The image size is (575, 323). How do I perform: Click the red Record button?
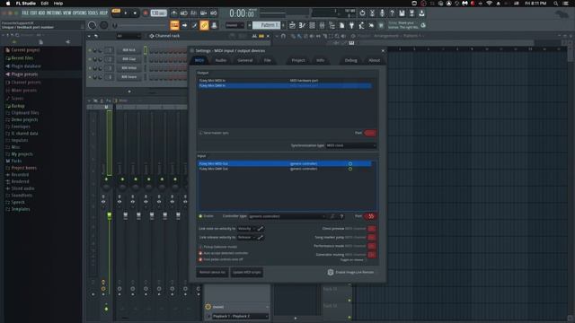click(146, 13)
